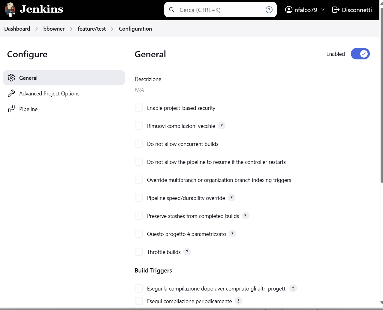Open help for Esegui compilazione periodicamente

tap(238, 301)
